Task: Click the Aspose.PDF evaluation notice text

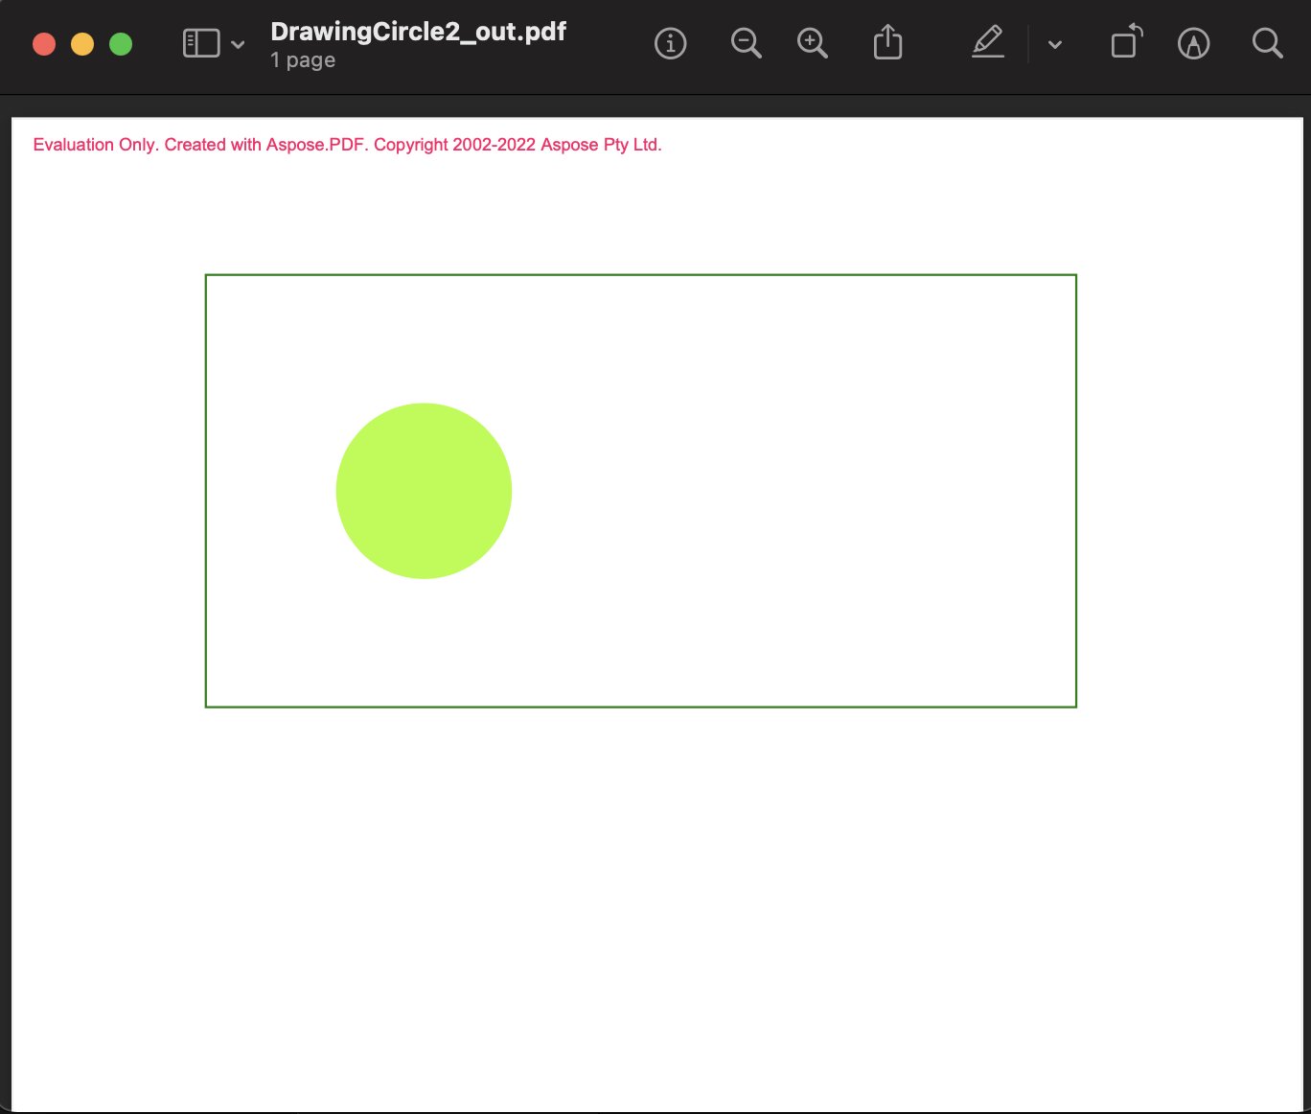Action: pos(347,144)
